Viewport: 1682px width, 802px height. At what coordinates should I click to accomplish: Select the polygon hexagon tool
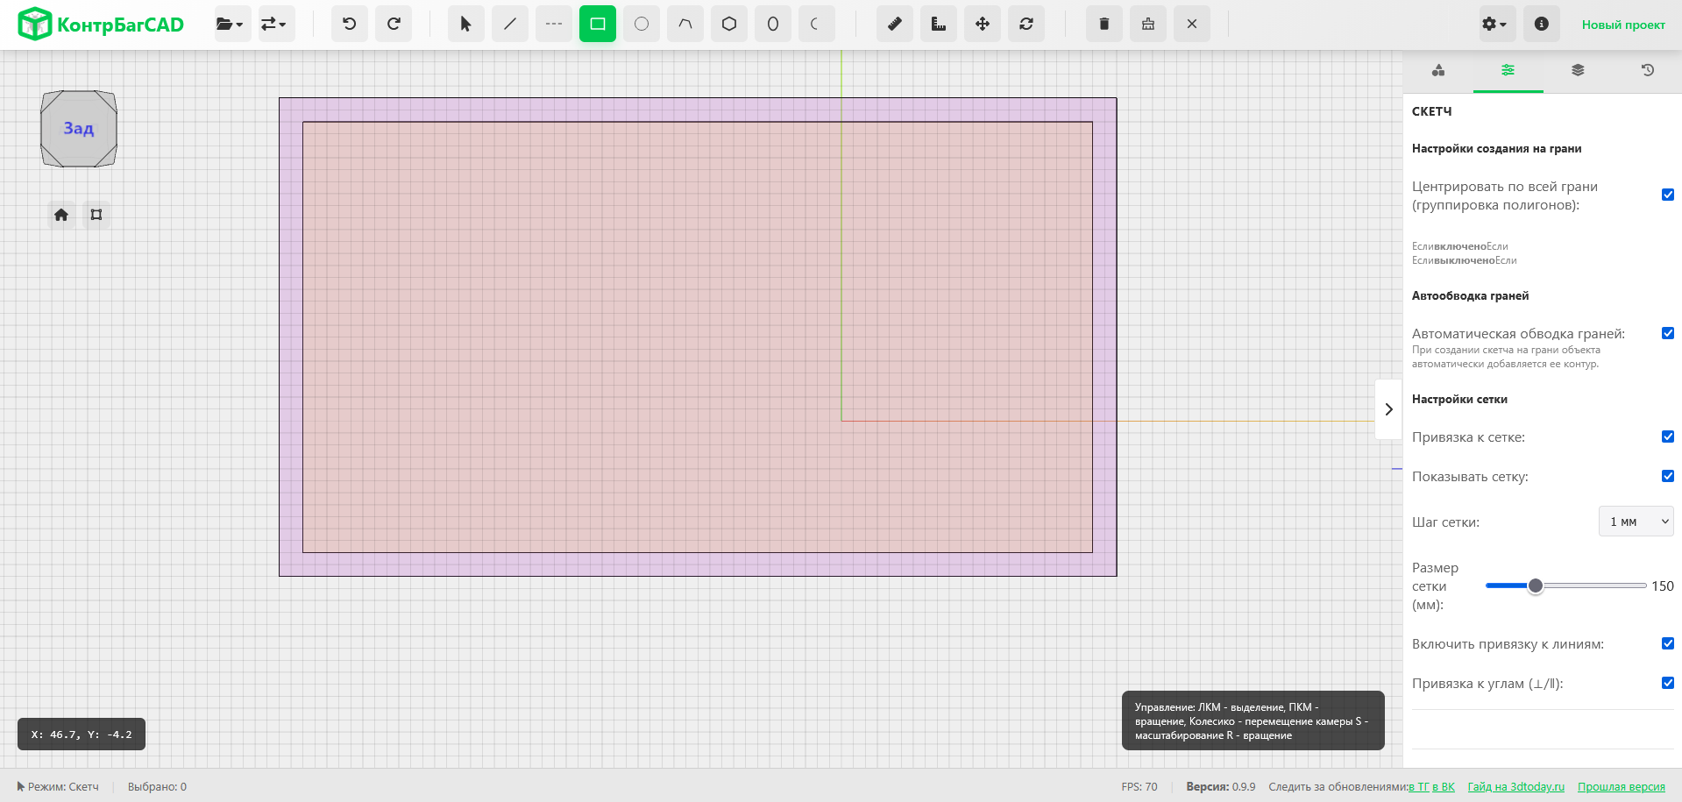coord(729,24)
